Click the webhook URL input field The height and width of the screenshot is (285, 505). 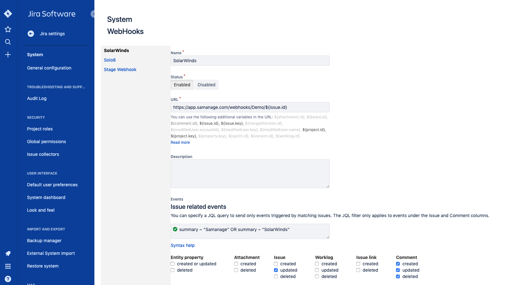coord(250,107)
